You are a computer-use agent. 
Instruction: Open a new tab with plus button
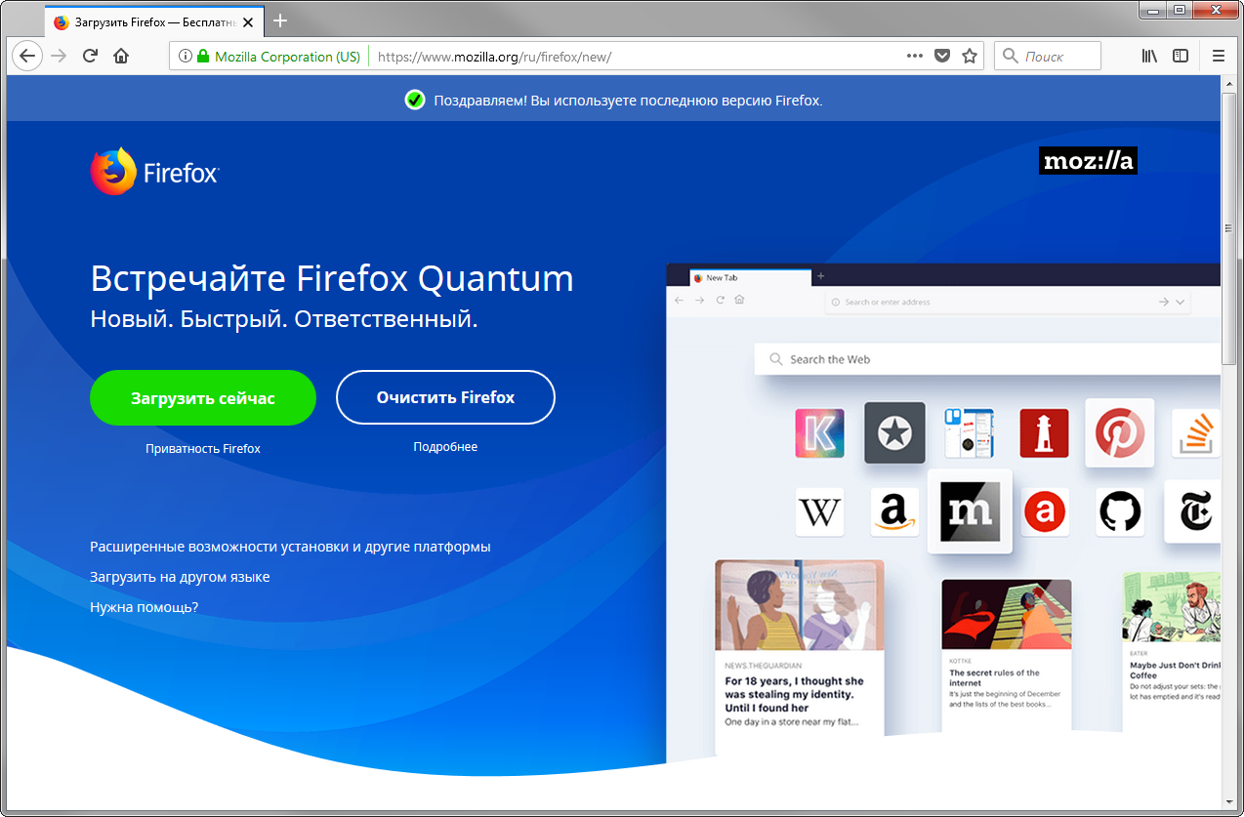point(280,20)
